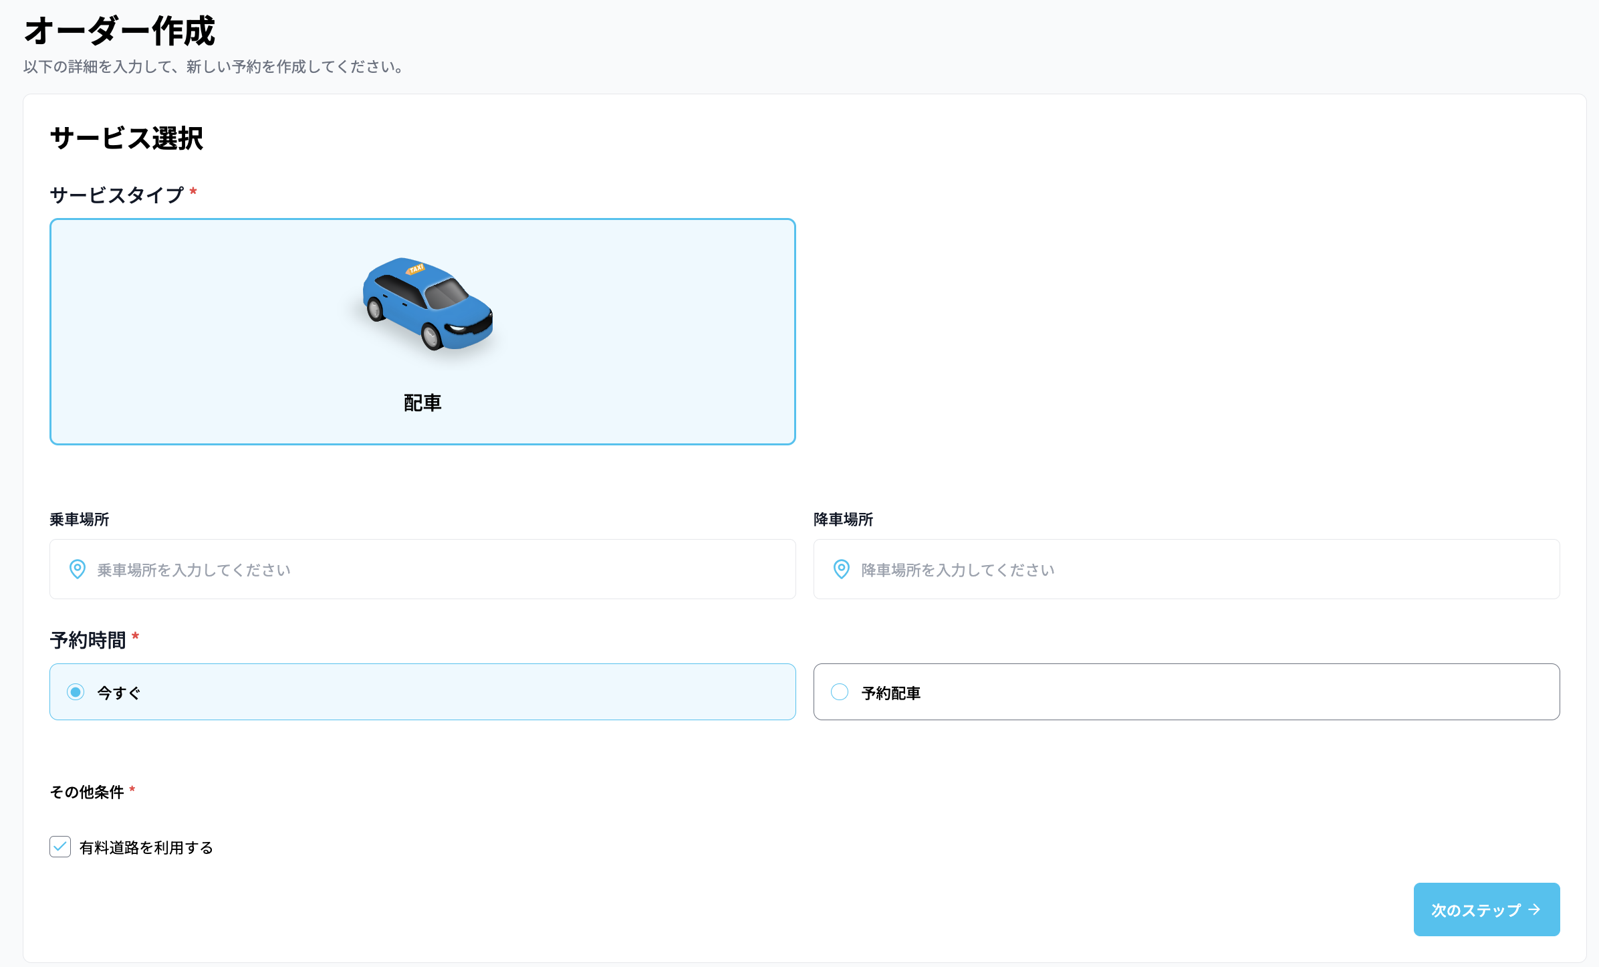
Task: Select the 今すぐ radio button
Action: click(x=76, y=692)
